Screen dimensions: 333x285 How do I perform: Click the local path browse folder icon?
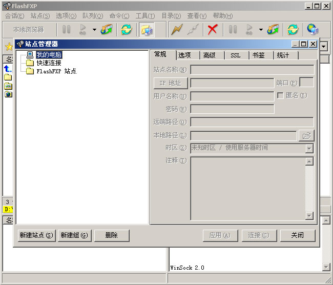[306, 135]
